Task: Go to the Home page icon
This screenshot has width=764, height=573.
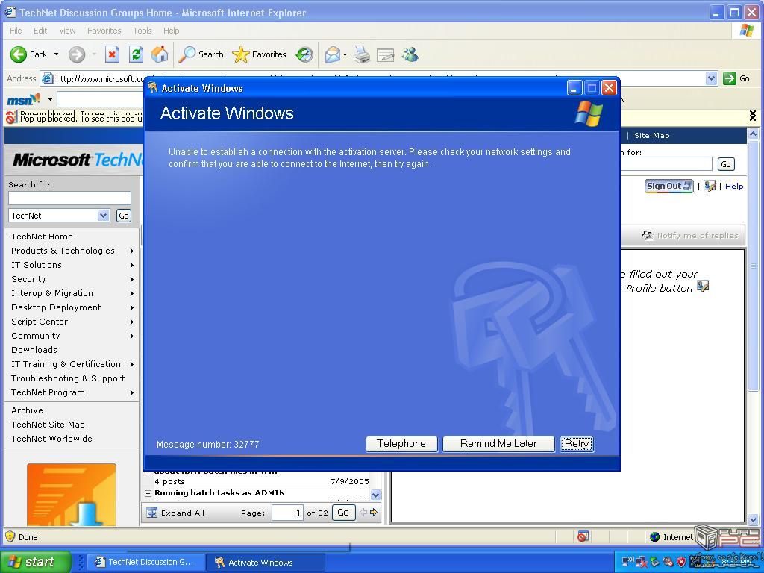Action: (160, 54)
